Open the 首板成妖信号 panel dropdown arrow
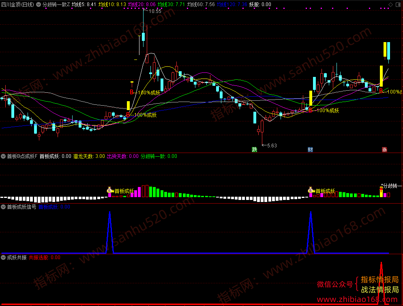 3,207
